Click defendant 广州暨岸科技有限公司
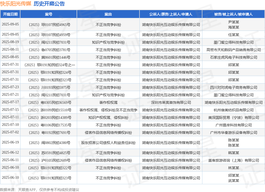 (x=234, y=125)
